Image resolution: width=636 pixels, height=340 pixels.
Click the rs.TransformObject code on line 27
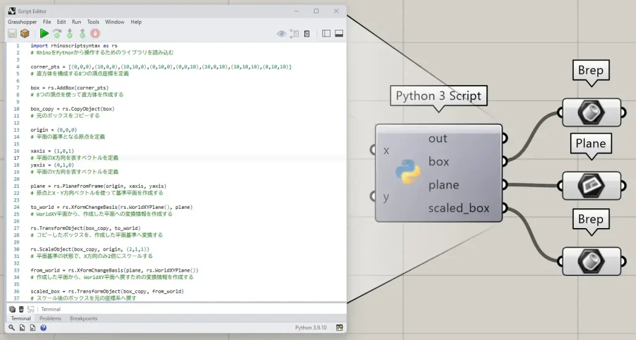(x=86, y=228)
